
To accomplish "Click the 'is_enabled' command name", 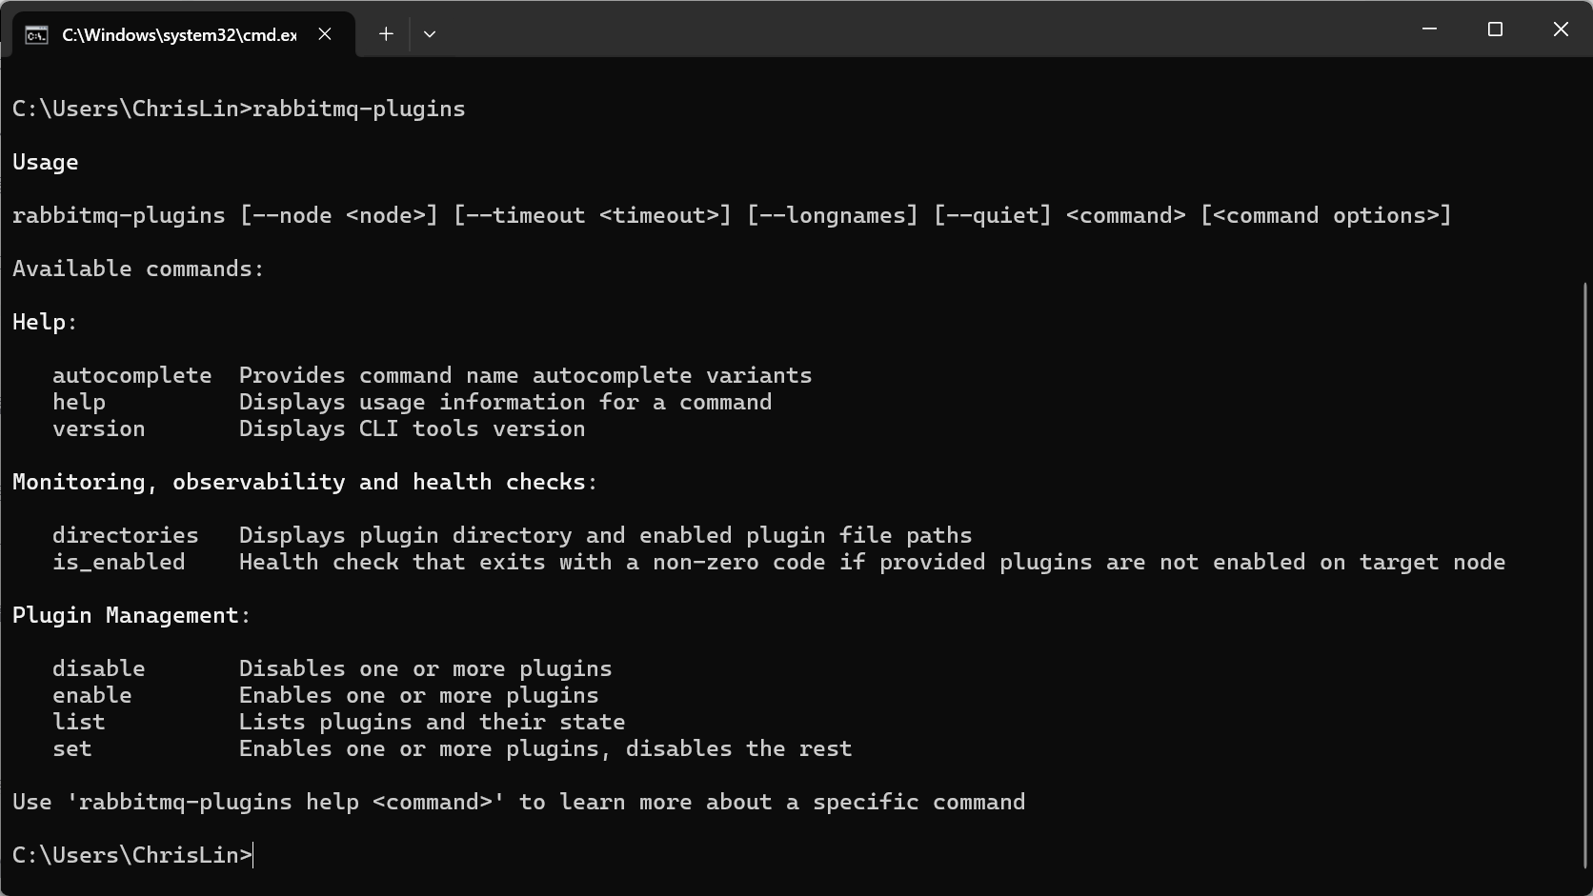I will click(x=118, y=562).
